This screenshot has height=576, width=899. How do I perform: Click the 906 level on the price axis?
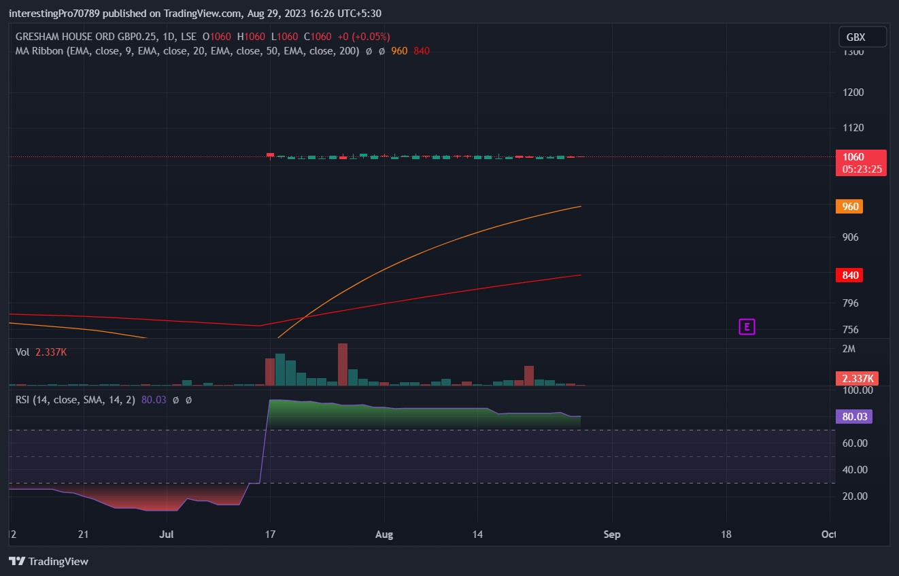coord(851,237)
